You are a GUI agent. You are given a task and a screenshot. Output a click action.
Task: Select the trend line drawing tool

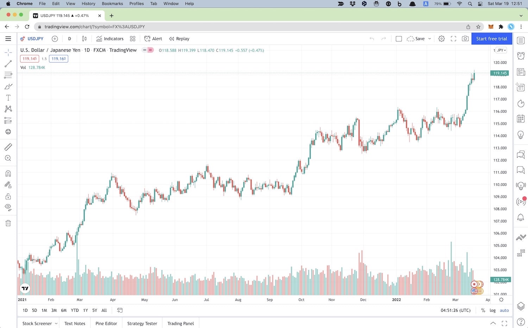coord(8,64)
